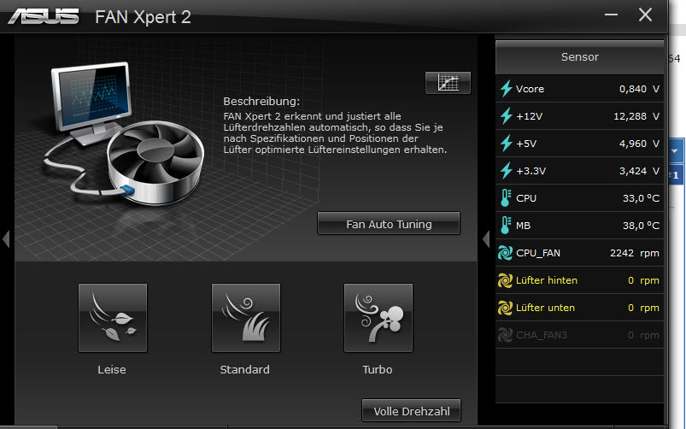The width and height of the screenshot is (686, 429).
Task: Click the +5V lightning bolt icon
Action: [x=507, y=144]
